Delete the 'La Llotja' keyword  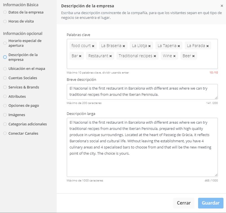pyautogui.click(x=149, y=46)
